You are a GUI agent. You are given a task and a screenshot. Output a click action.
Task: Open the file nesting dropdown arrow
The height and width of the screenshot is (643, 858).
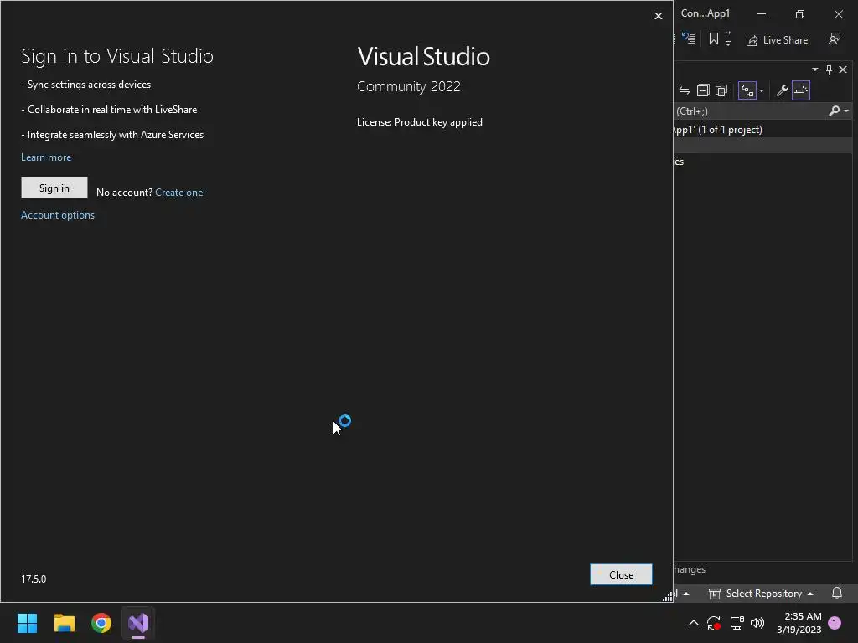tap(761, 90)
